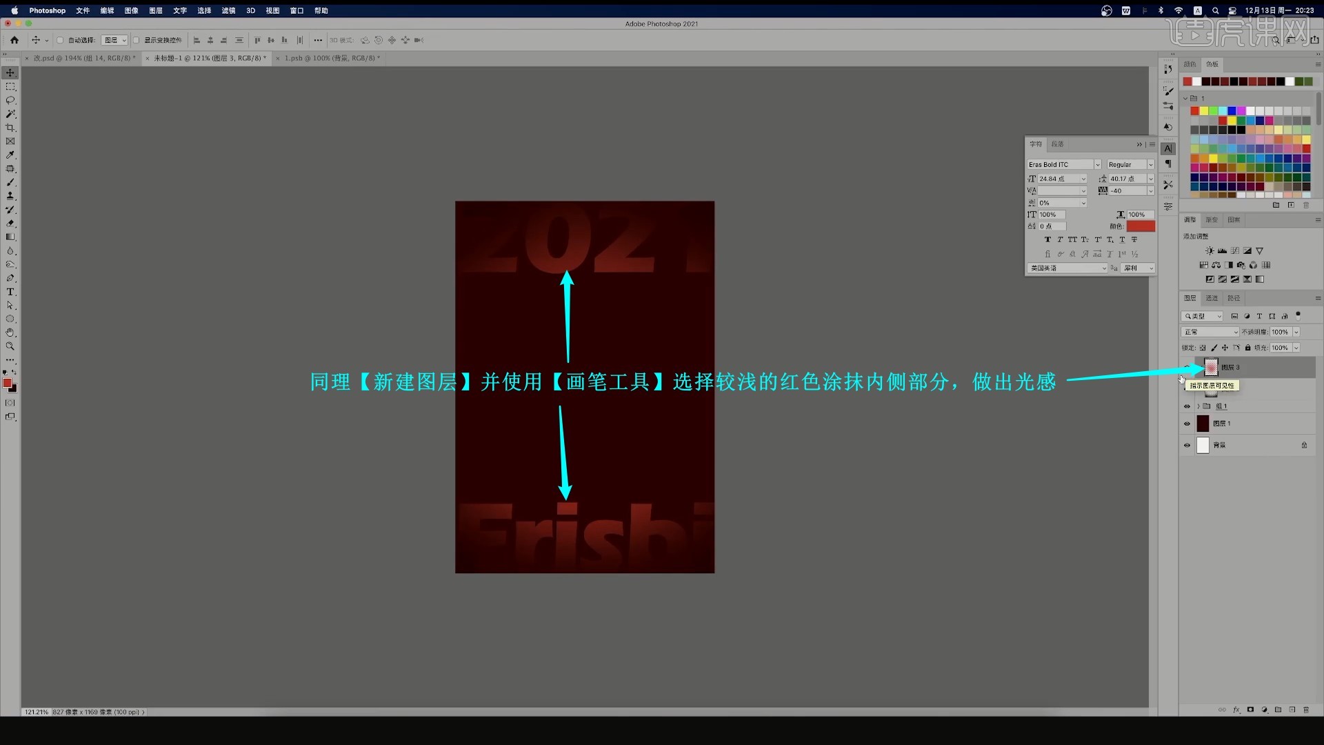Click the text color swatch in Character panel

[1141, 226]
